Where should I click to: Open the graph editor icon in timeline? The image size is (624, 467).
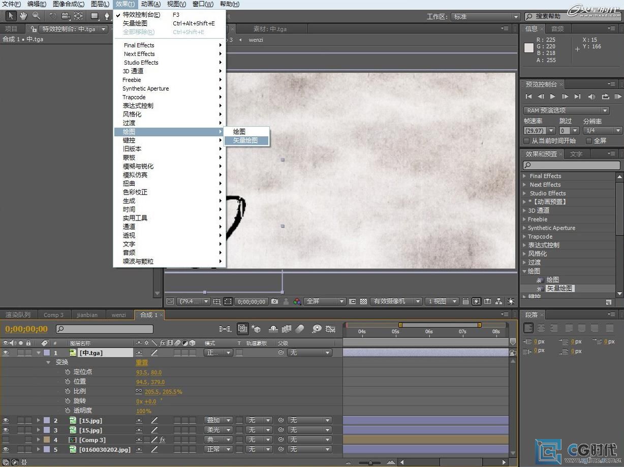pyautogui.click(x=331, y=329)
